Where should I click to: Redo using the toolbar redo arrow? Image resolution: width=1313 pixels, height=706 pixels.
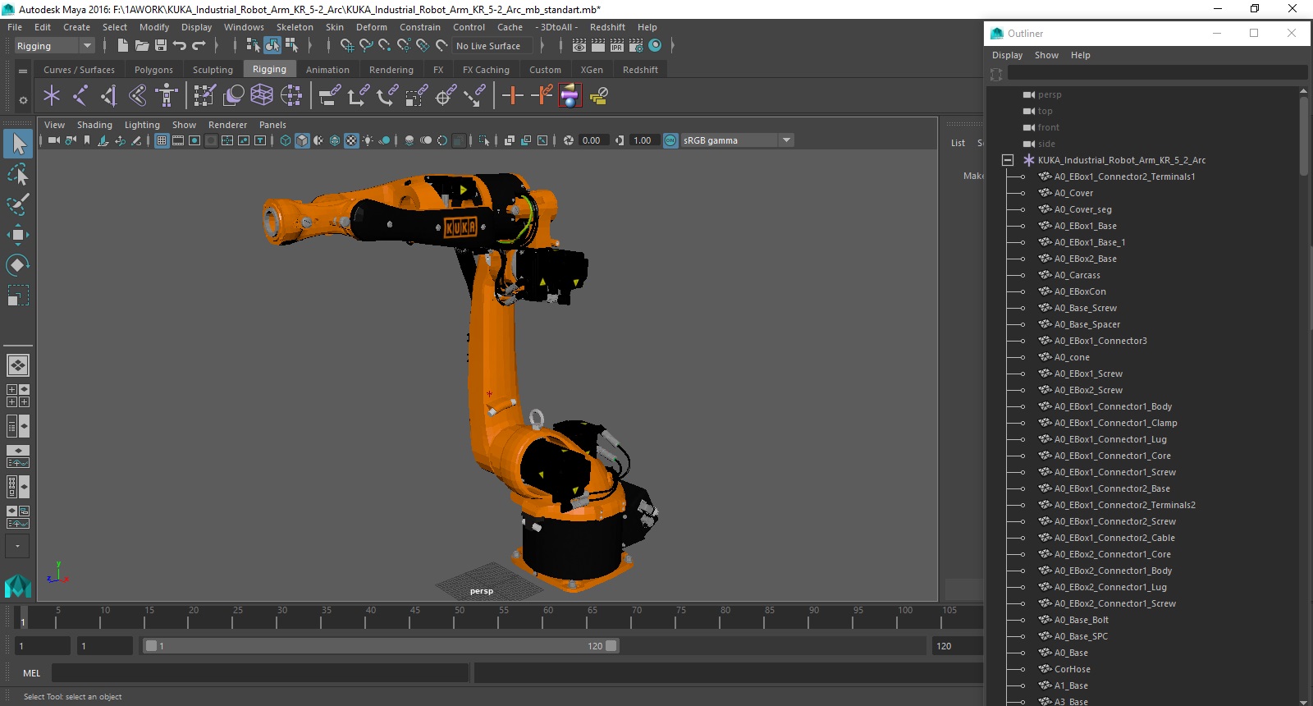[199, 46]
